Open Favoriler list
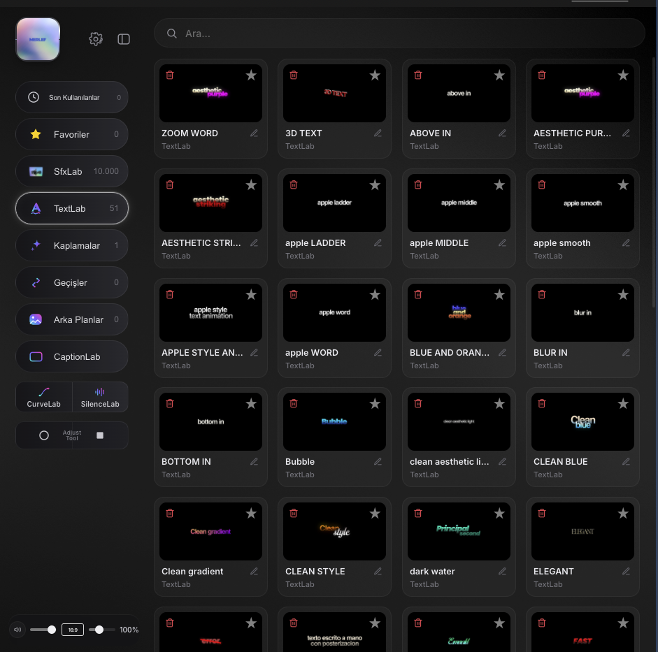The image size is (658, 652). coord(72,134)
